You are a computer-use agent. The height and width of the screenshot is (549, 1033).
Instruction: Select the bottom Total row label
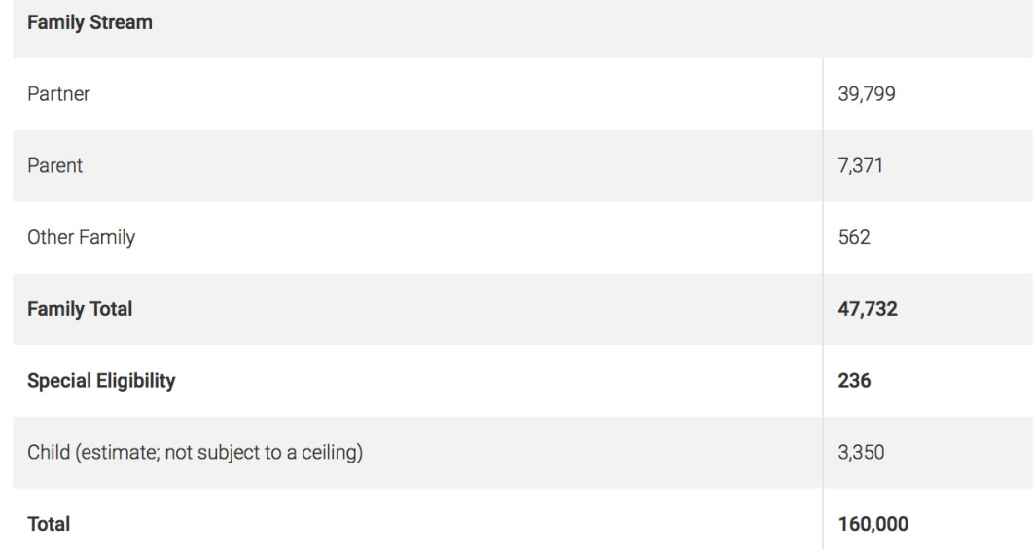(49, 524)
